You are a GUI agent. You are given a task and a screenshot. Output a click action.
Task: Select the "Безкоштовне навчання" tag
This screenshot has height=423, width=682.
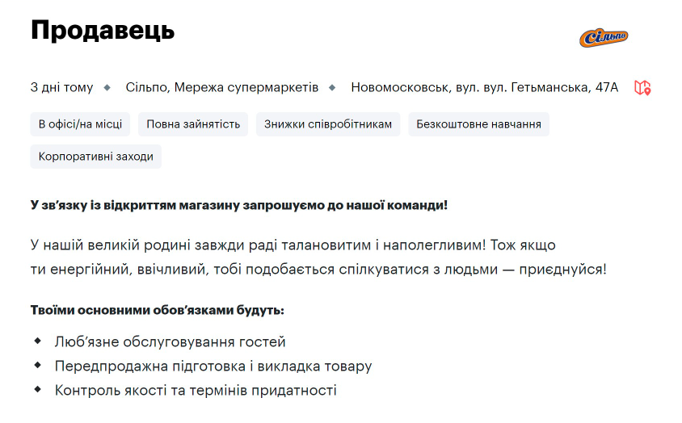tap(479, 124)
